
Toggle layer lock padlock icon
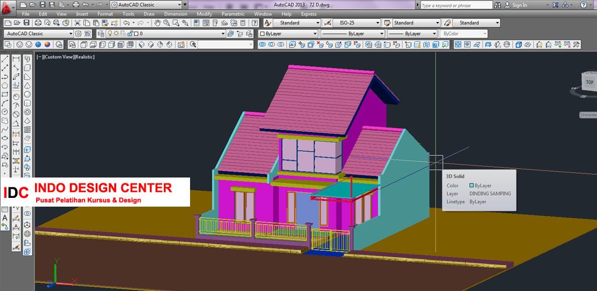pos(129,33)
